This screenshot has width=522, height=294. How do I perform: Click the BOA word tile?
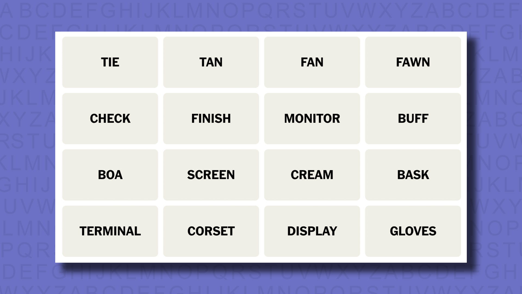[x=110, y=174]
